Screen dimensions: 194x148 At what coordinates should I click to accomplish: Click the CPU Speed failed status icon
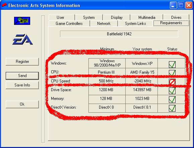(x=172, y=82)
